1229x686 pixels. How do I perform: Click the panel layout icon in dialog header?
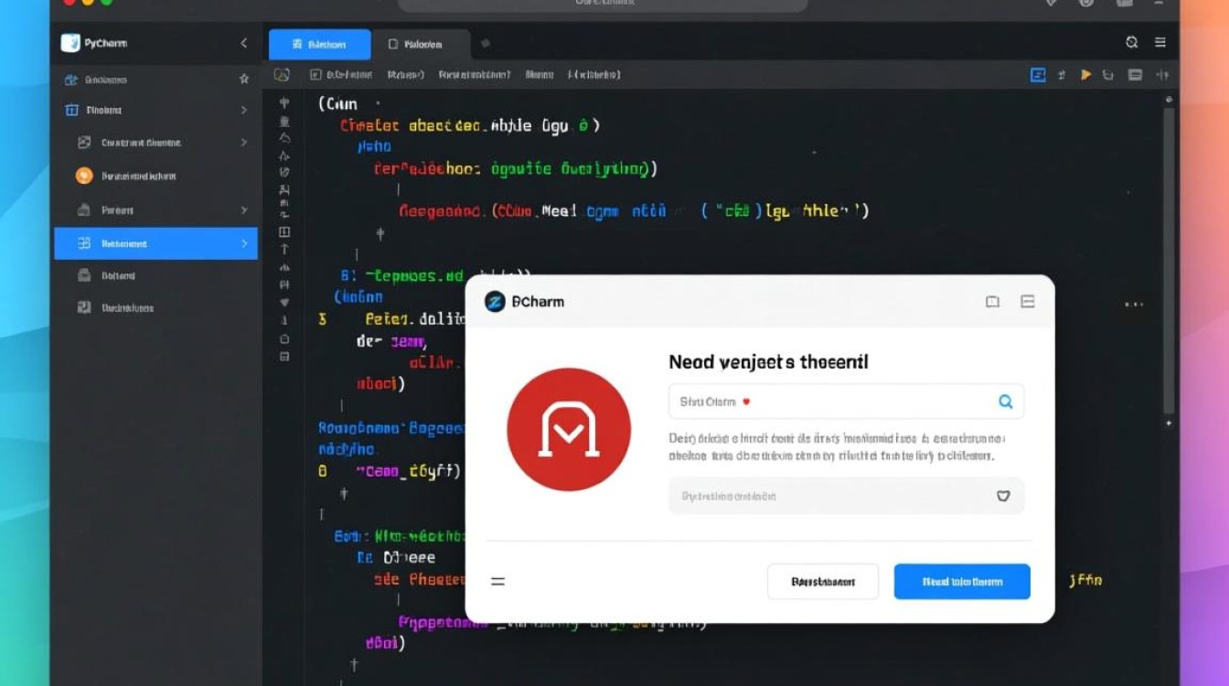[1027, 302]
